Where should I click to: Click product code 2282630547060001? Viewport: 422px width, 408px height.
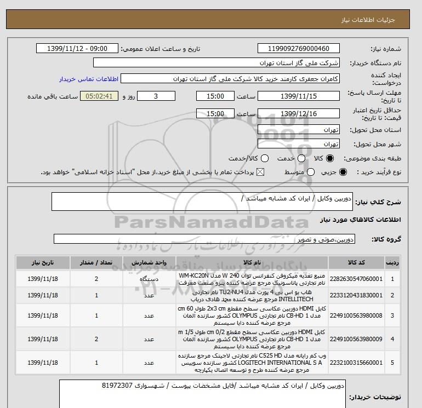(x=356, y=279)
